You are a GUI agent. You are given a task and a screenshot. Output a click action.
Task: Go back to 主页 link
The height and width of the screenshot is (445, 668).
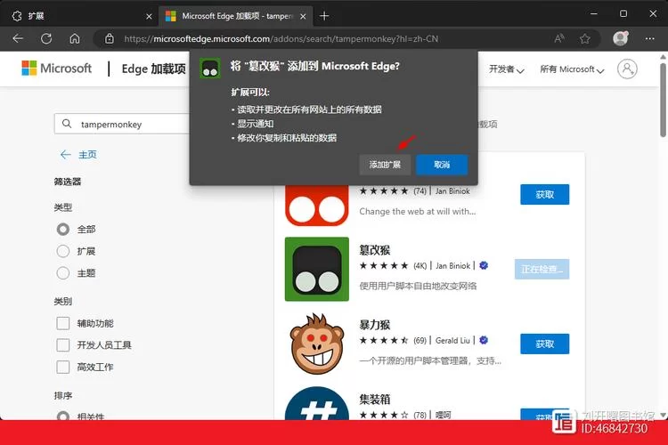click(78, 155)
